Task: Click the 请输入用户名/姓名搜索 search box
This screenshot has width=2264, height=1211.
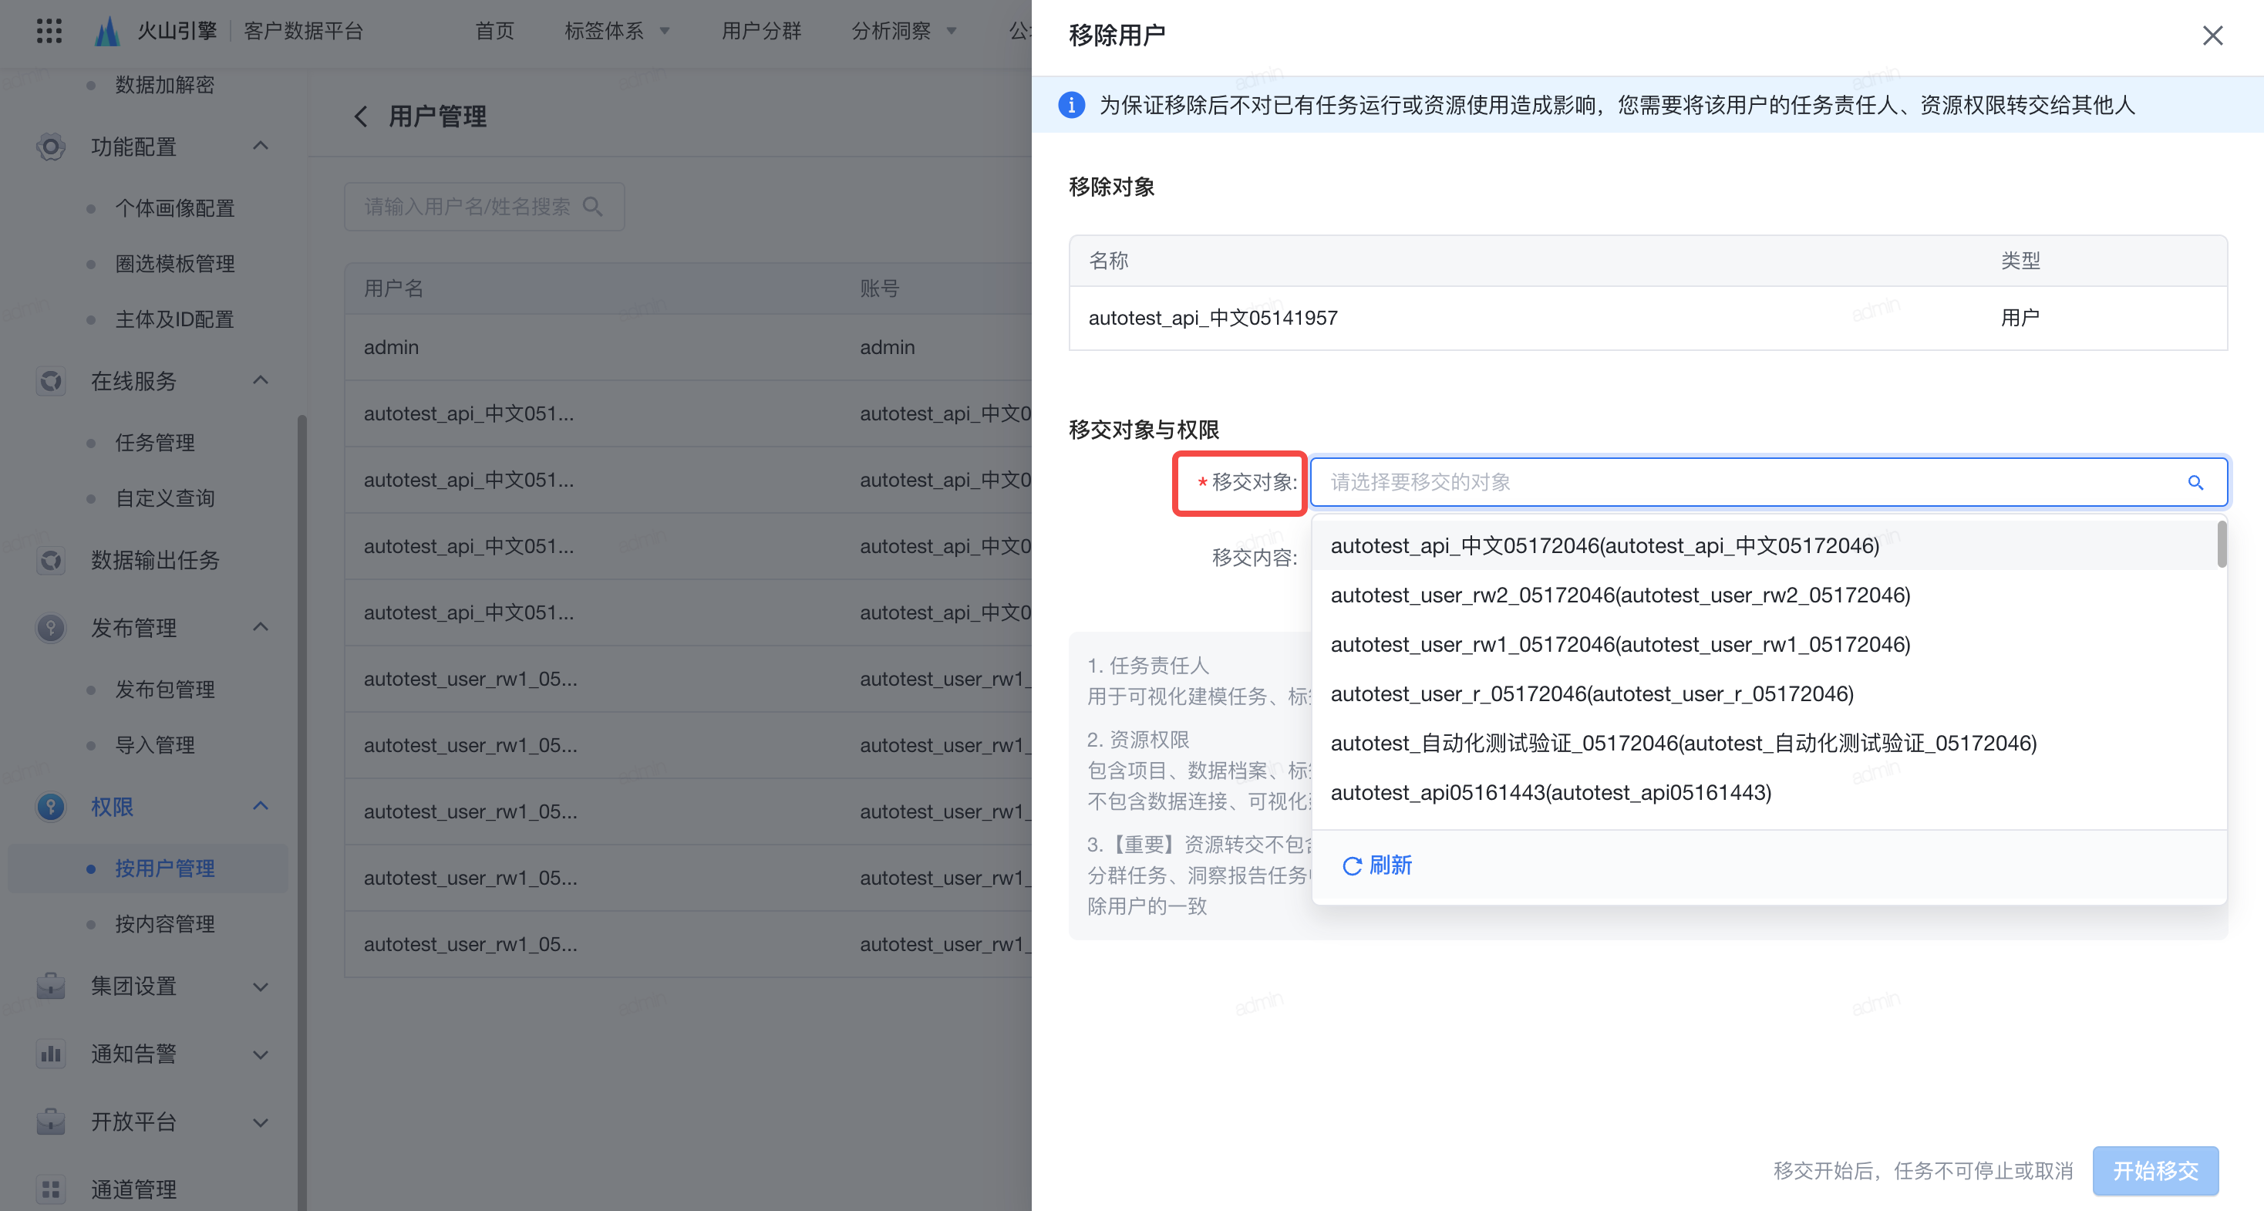Action: [x=484, y=207]
